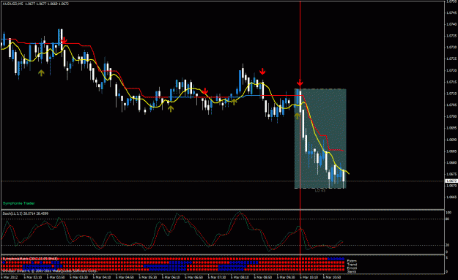Click the LO 40 rectangle label
The width and height of the screenshot is (458, 280).
(x=320, y=191)
